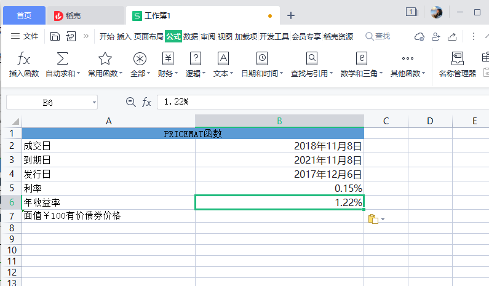The height and width of the screenshot is (286, 489).
Task: Open the All (全部) functions icon
Action: (x=140, y=58)
